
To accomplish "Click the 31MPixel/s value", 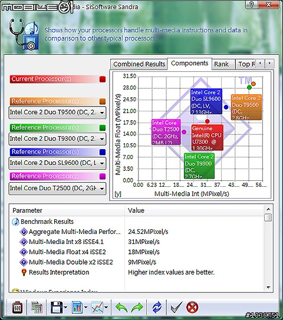I will [144, 242].
